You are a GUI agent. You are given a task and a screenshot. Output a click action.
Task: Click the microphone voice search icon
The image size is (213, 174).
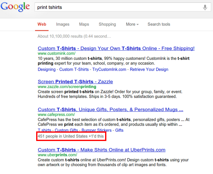coord(205,7)
